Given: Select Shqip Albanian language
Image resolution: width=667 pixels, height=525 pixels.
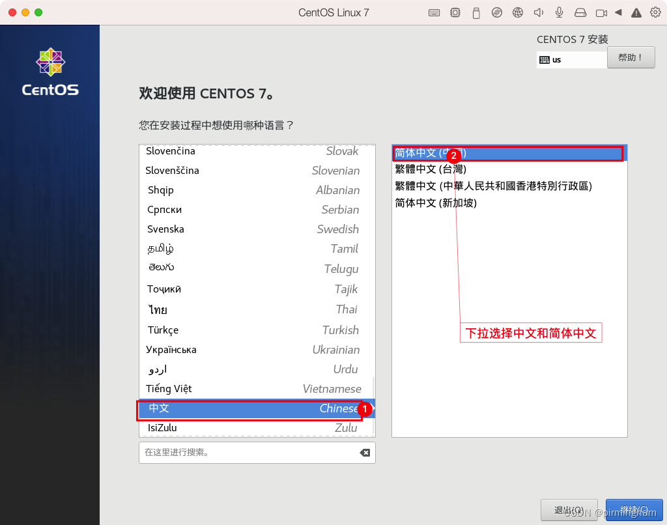Looking at the screenshot, I should [255, 190].
